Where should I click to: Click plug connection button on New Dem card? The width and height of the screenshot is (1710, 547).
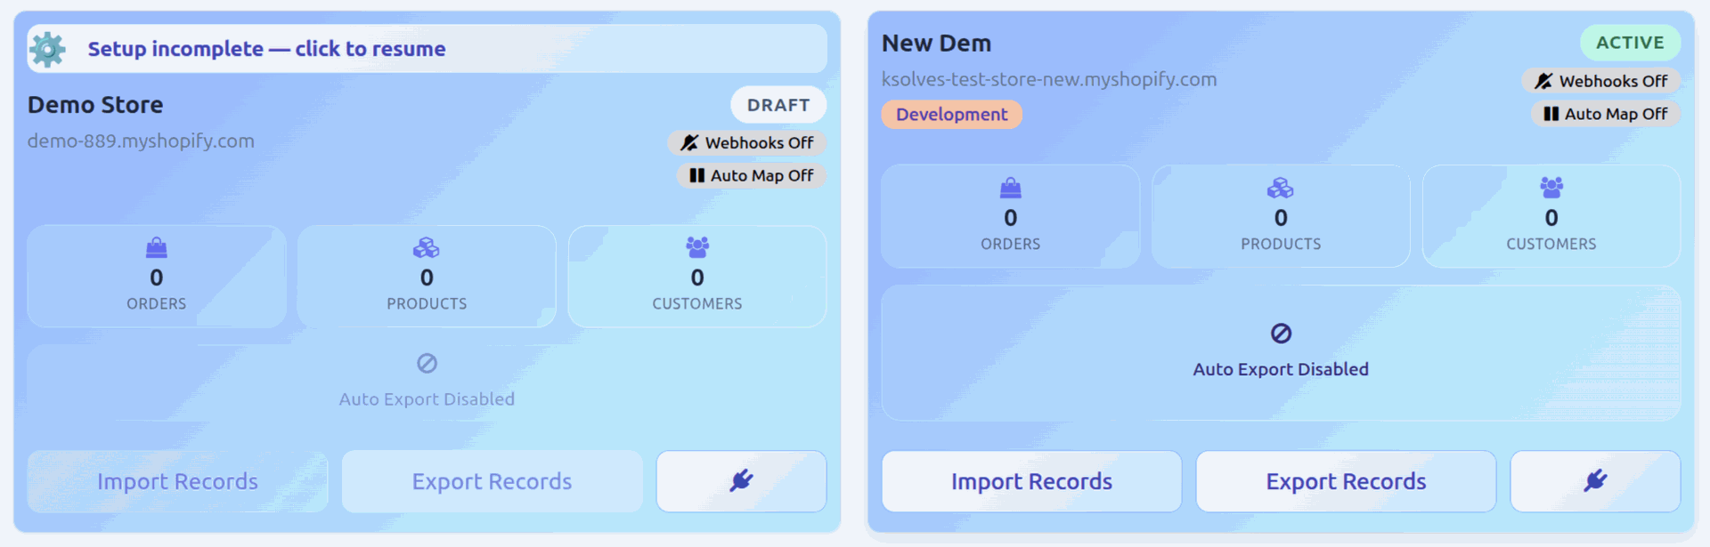pos(1595,481)
